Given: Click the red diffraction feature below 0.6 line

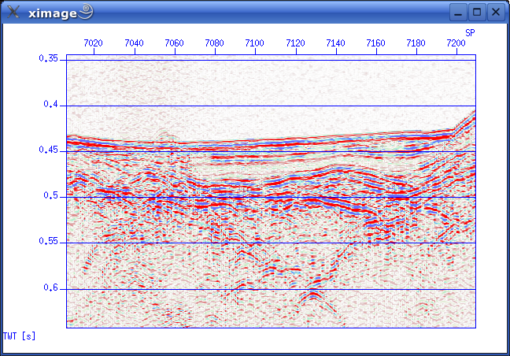Looking at the screenshot, I should (x=313, y=296).
